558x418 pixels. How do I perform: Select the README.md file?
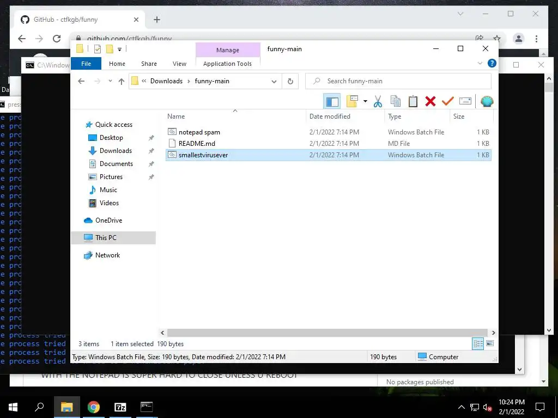coord(328,143)
